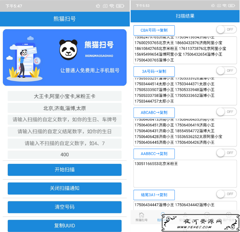Edit the scan count field showing 400

click(65, 155)
